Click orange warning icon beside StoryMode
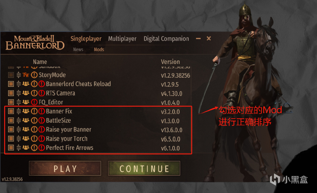The width and height of the screenshot is (317, 193). tap(34, 75)
